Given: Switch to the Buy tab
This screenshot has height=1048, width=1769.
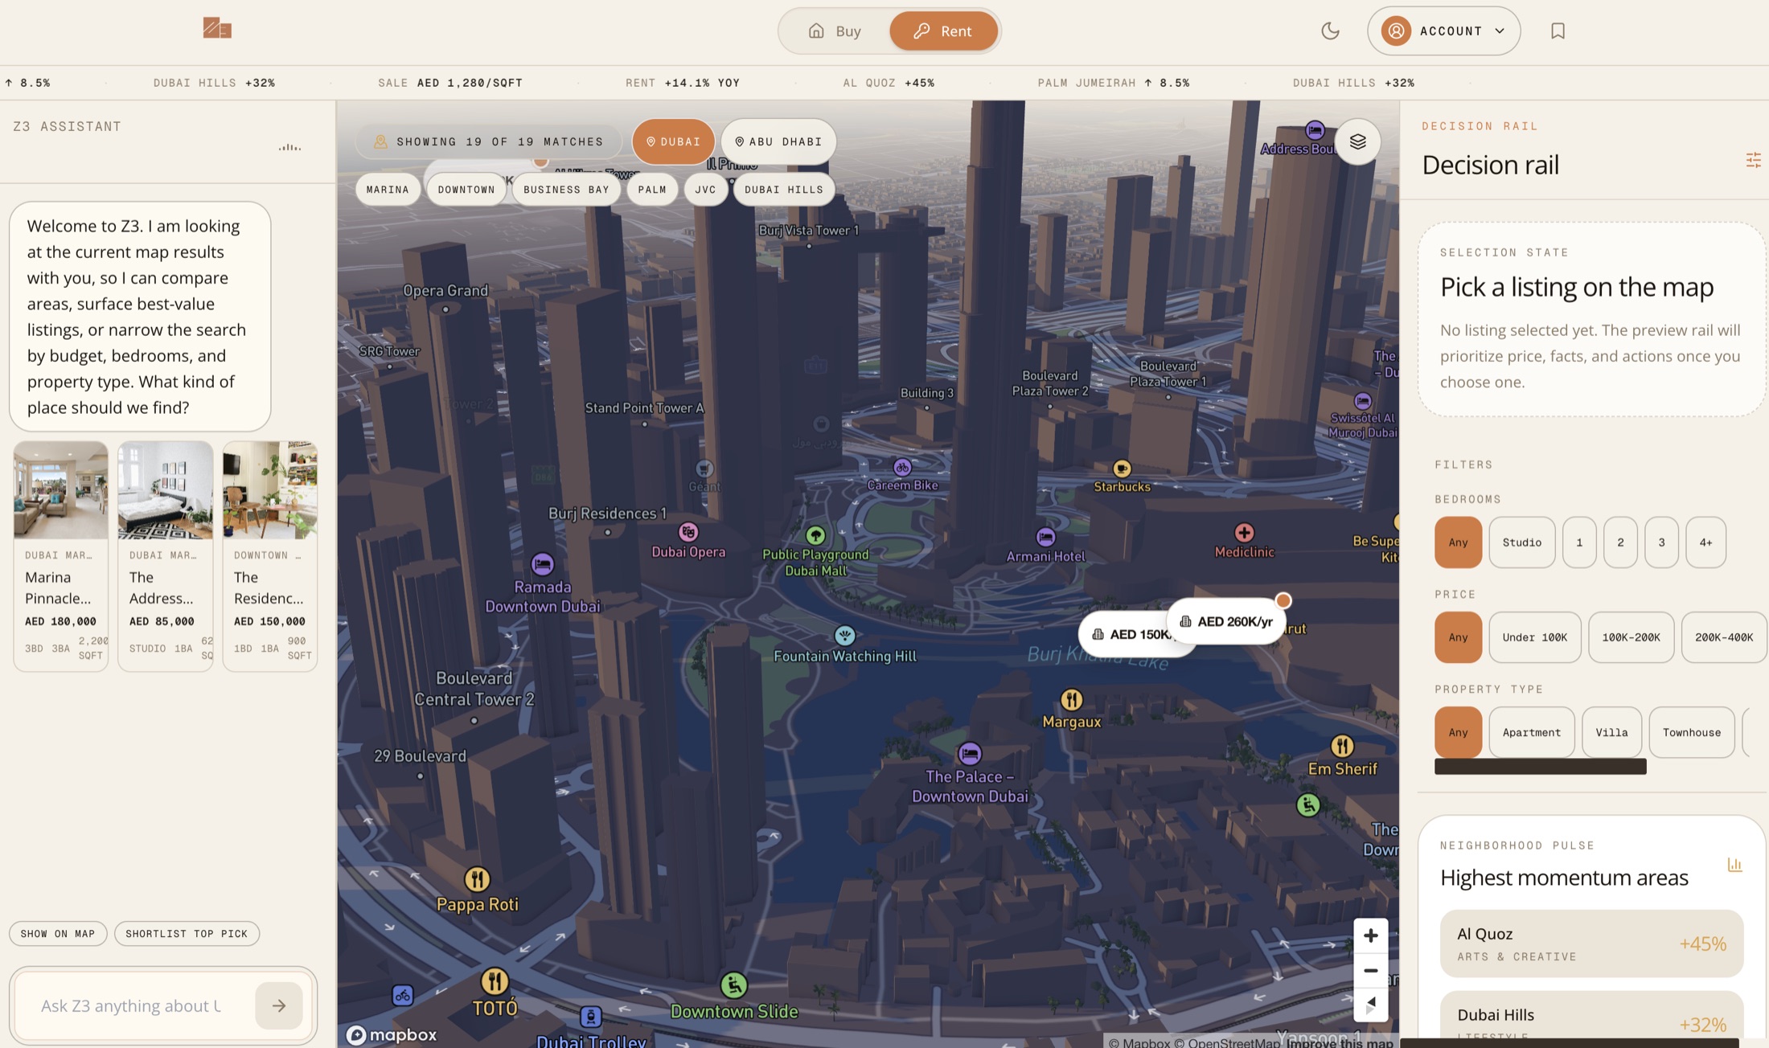Looking at the screenshot, I should 834,31.
